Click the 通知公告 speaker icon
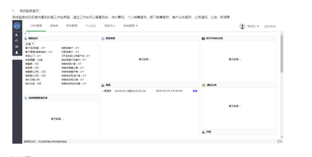The height and width of the screenshot is (157, 312). coord(204,85)
